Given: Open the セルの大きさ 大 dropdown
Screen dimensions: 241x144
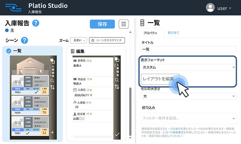Looking at the screenshot, I should tap(189, 96).
